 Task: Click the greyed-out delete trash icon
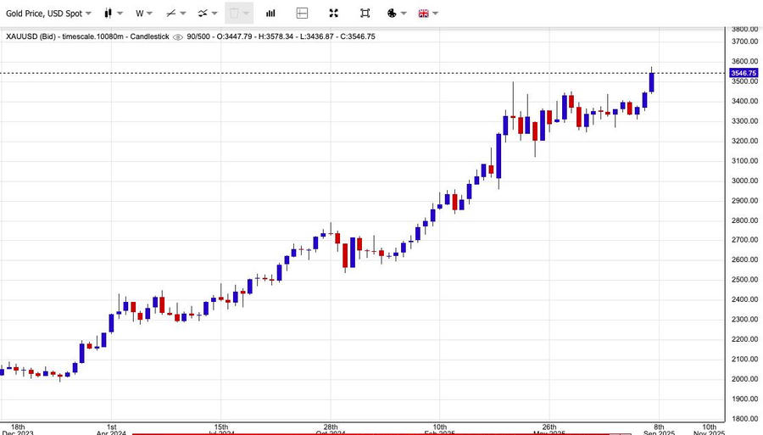(x=236, y=14)
